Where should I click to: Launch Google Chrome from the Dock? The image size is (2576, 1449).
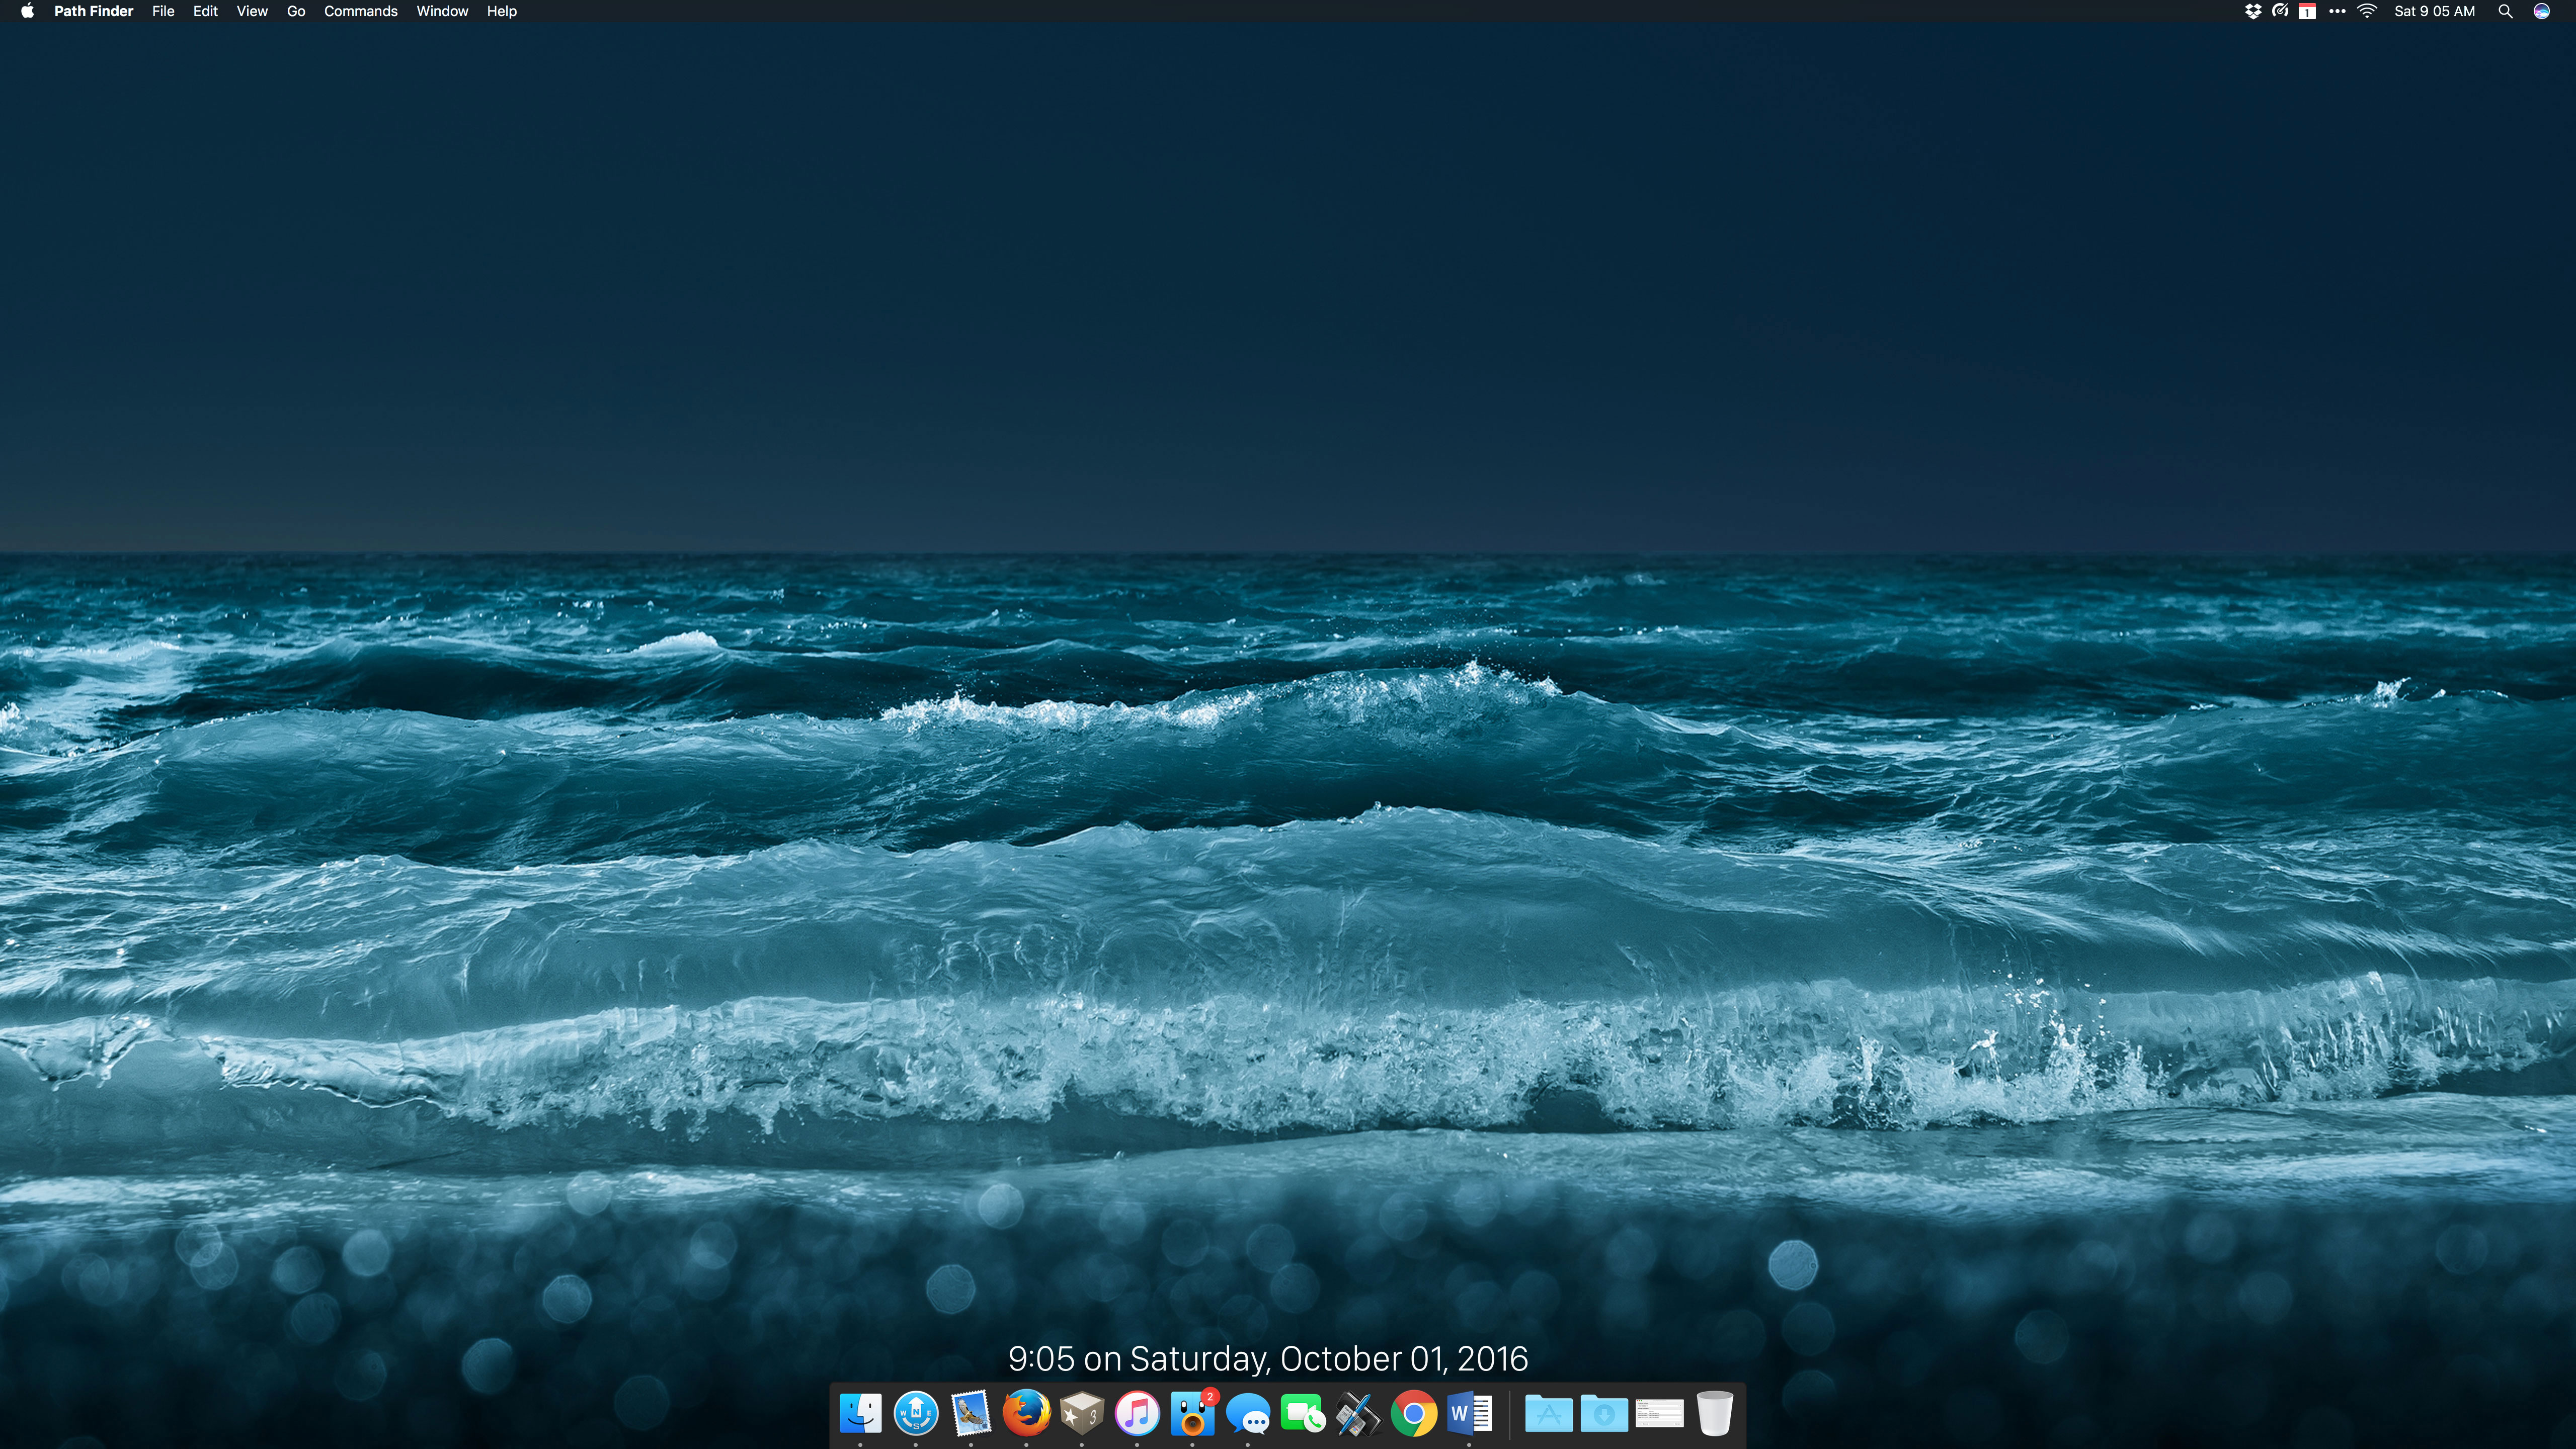pos(1413,1414)
